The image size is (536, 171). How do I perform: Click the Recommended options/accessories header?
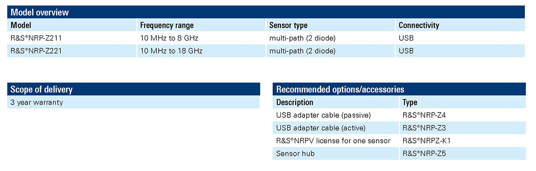(399, 89)
